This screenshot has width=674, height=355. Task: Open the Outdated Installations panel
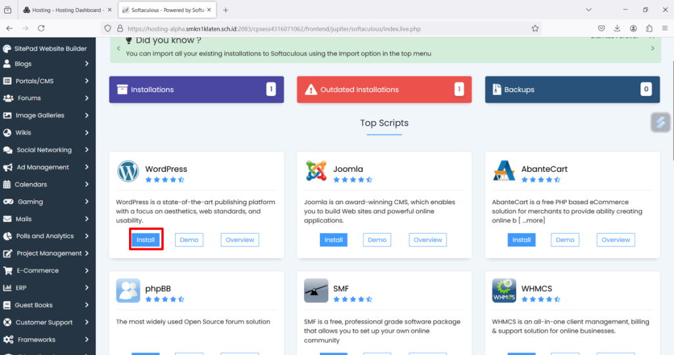click(384, 90)
